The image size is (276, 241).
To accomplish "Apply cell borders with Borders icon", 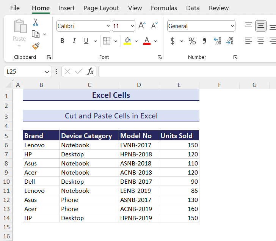I will coord(107,41).
